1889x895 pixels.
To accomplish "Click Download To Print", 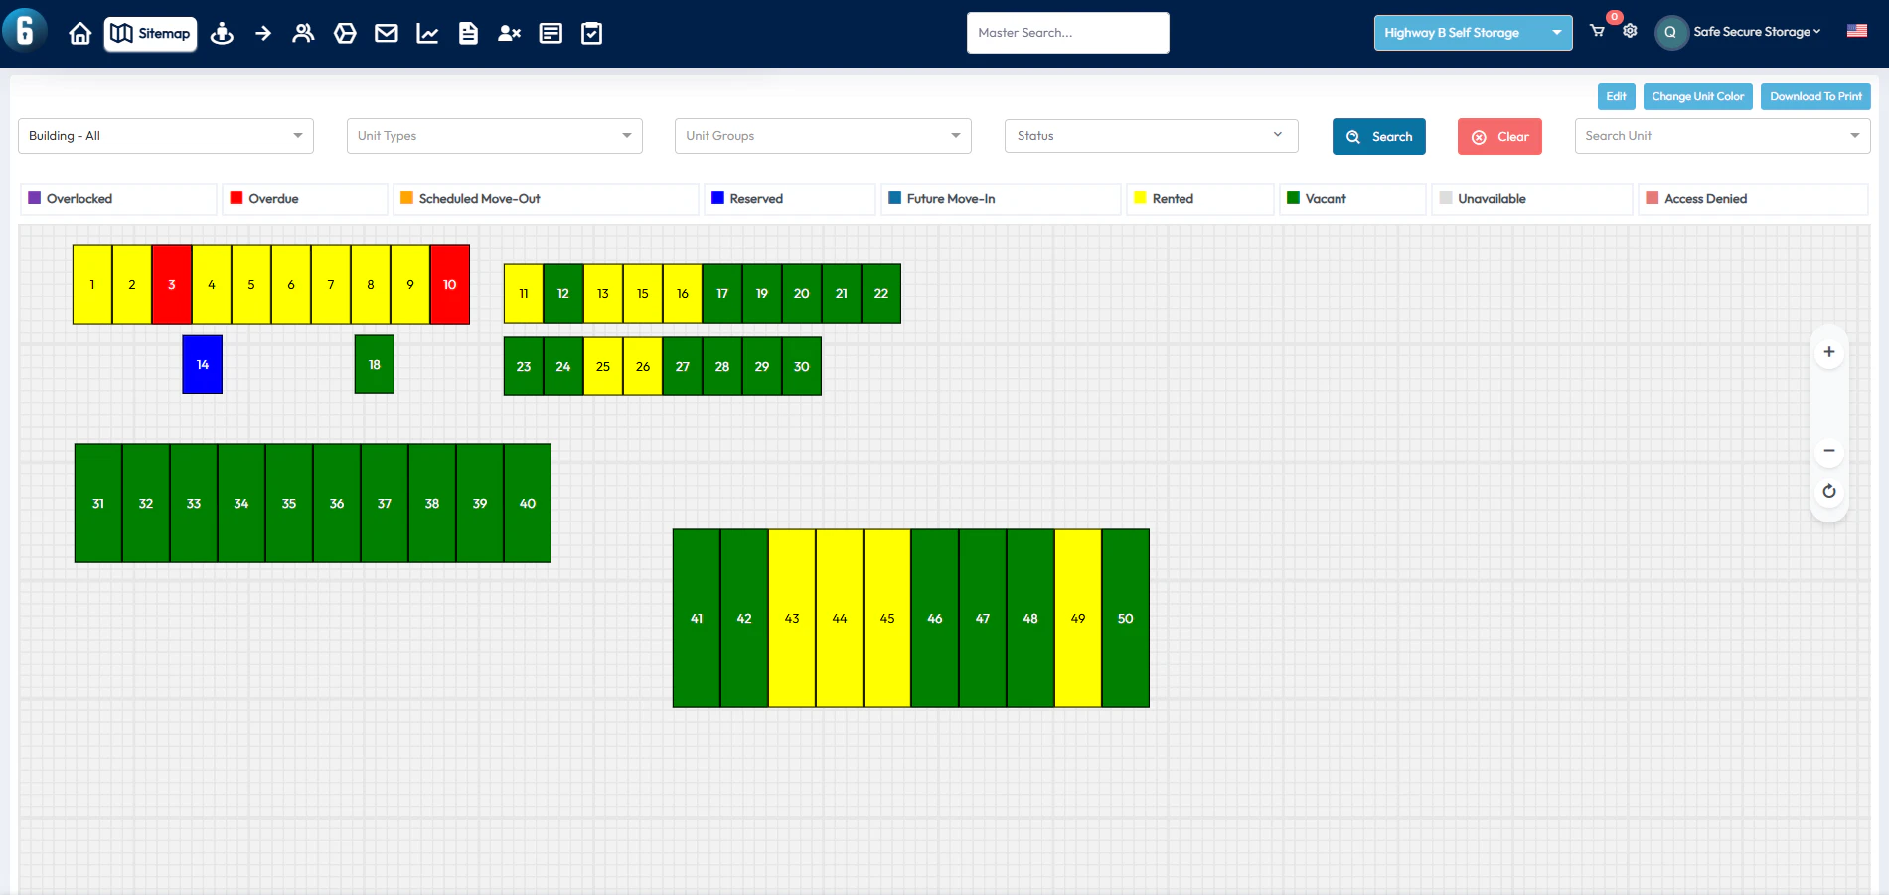I will (x=1815, y=96).
